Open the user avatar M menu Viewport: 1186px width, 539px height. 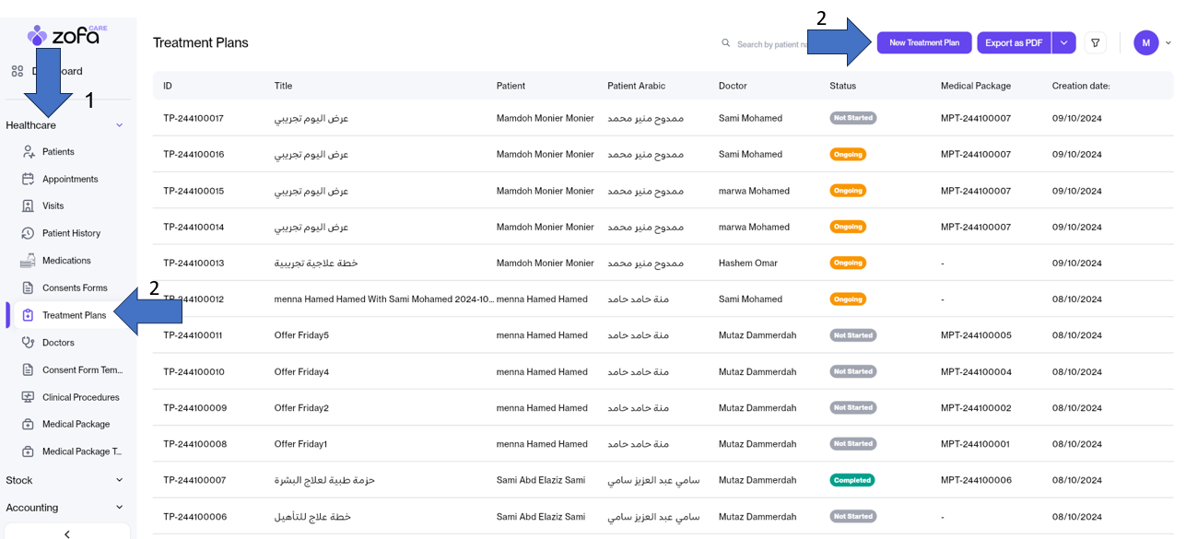[1145, 43]
